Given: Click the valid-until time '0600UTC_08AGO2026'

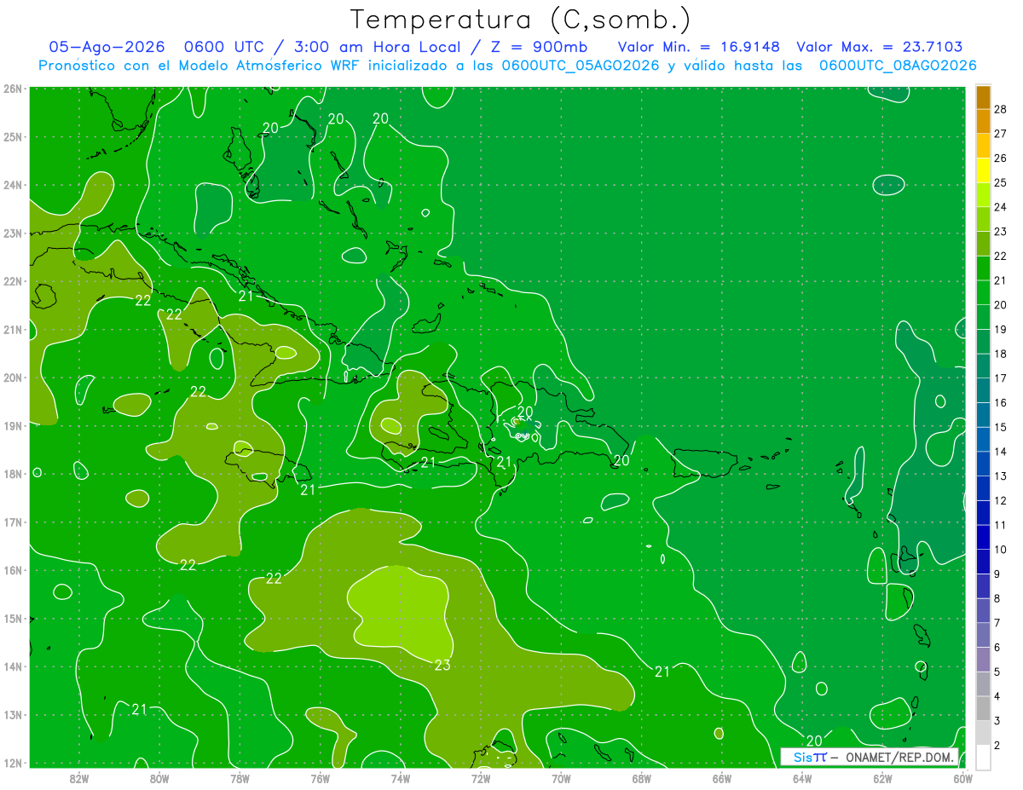Looking at the screenshot, I should pyautogui.click(x=898, y=66).
